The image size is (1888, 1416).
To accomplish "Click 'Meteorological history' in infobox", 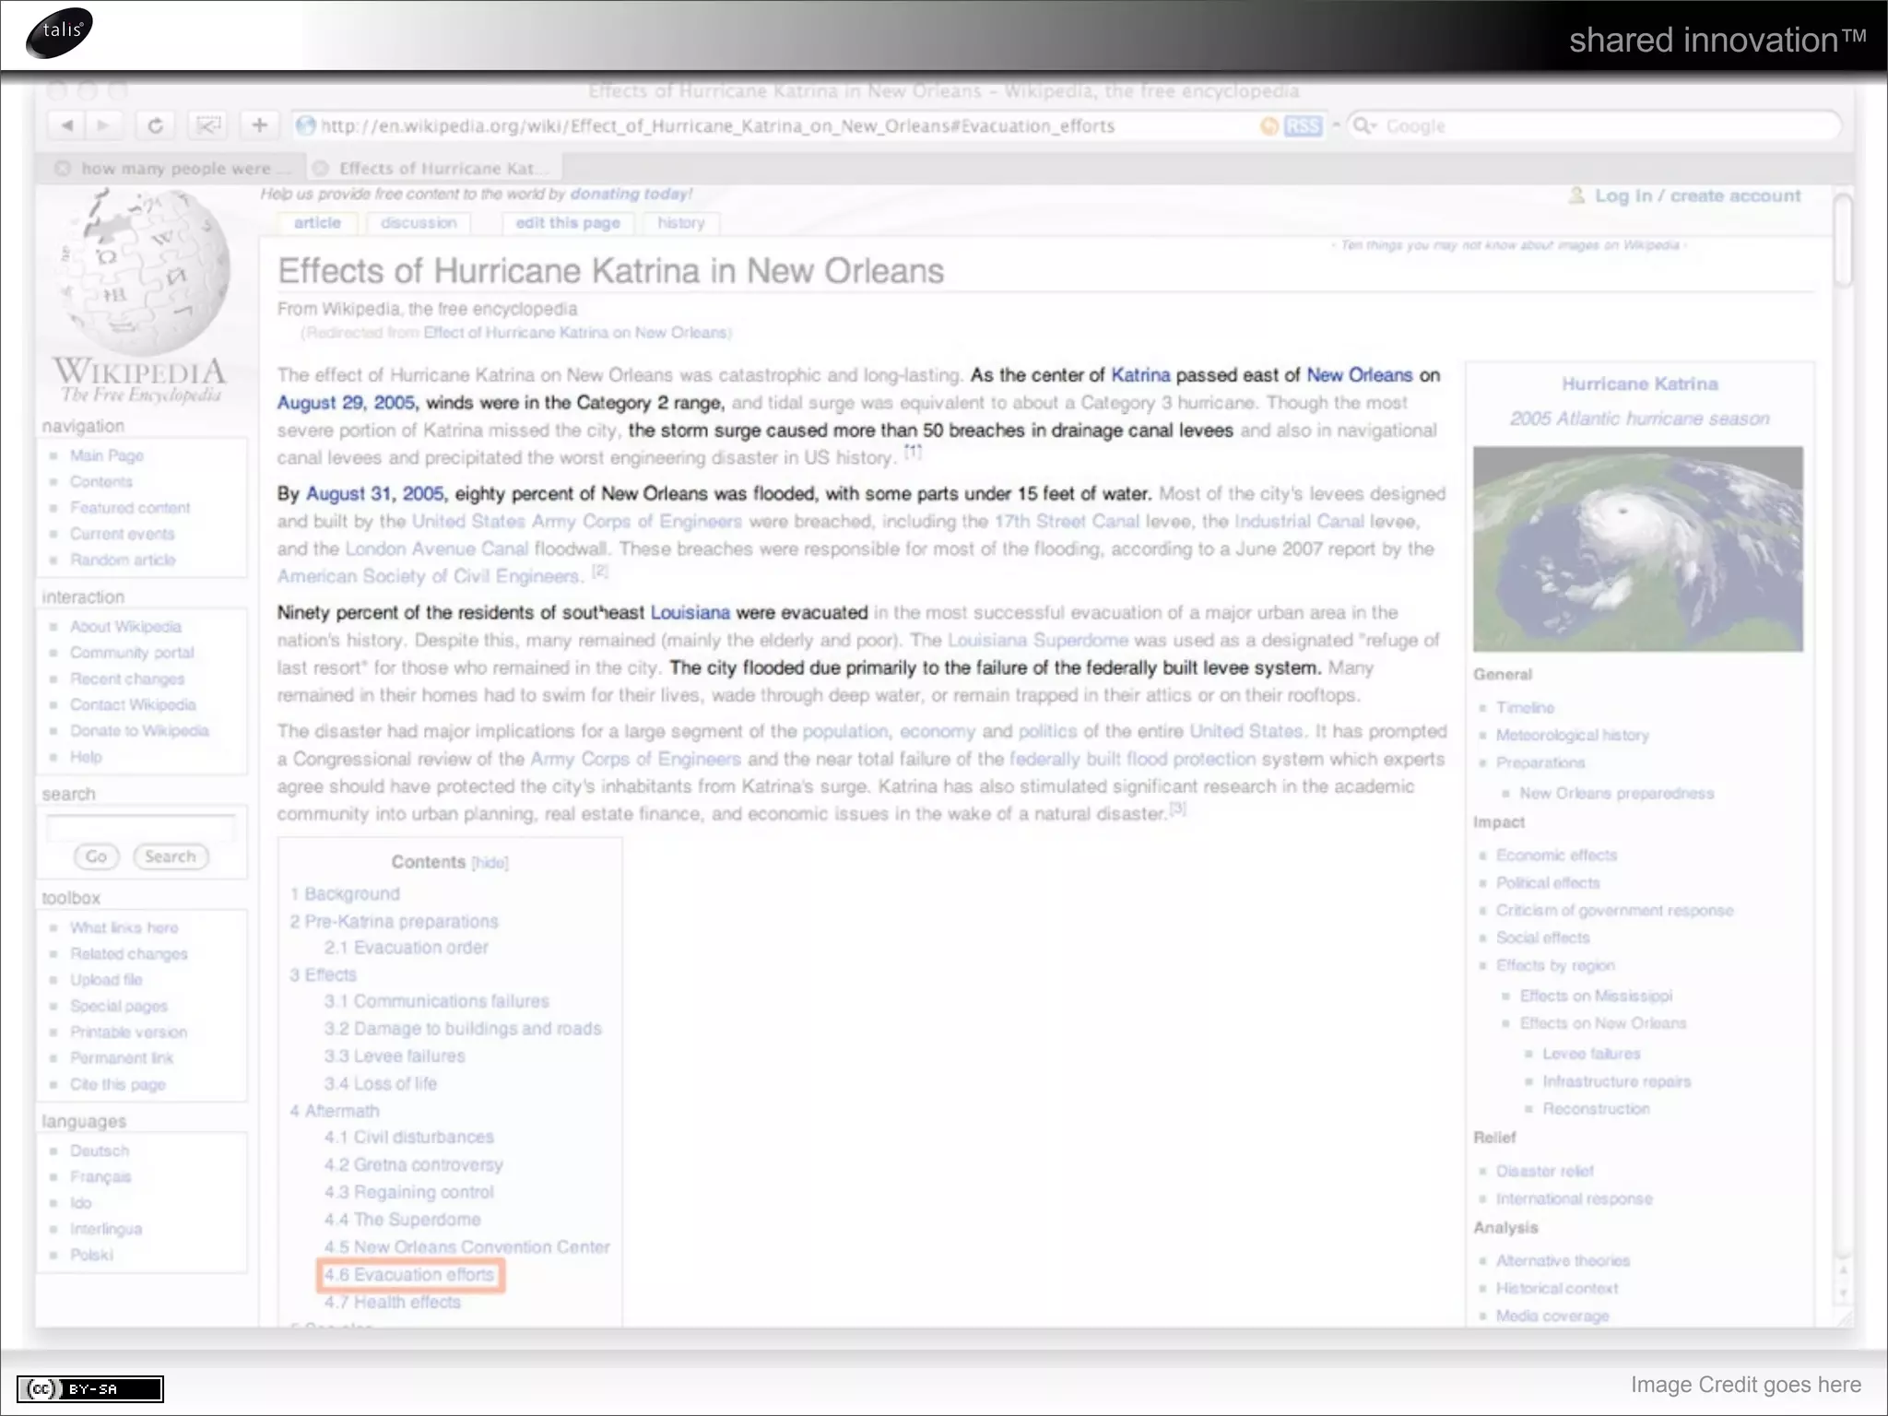I will (x=1572, y=735).
